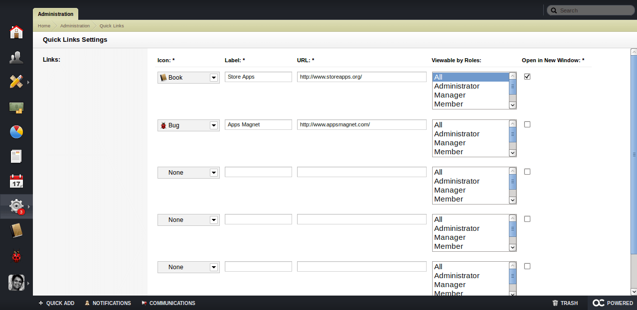Select highlighted All role for Store Apps
This screenshot has width=637, height=310.
(471, 77)
